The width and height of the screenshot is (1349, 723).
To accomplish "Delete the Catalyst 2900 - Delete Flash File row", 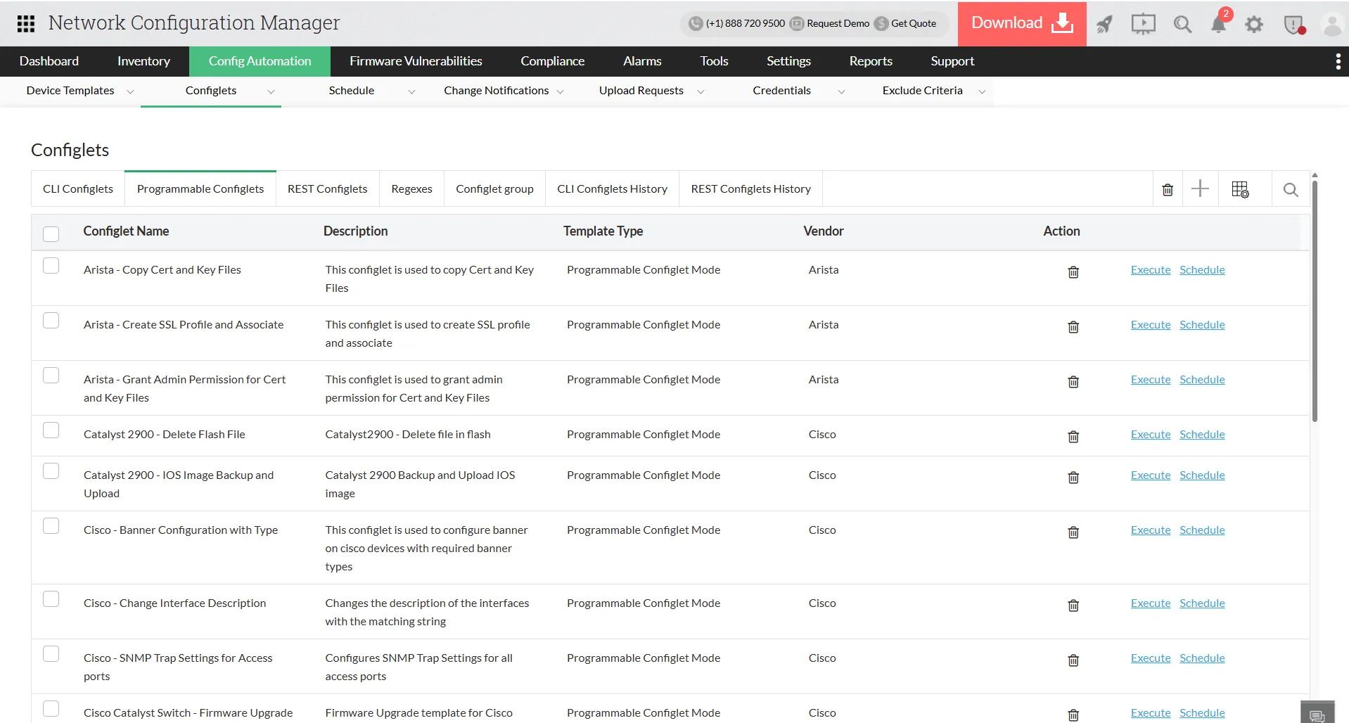I will (1073, 436).
